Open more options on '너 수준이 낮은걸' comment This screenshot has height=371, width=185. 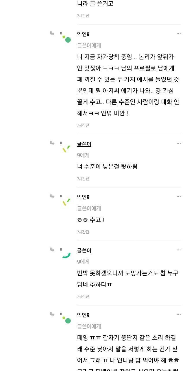tap(179, 143)
